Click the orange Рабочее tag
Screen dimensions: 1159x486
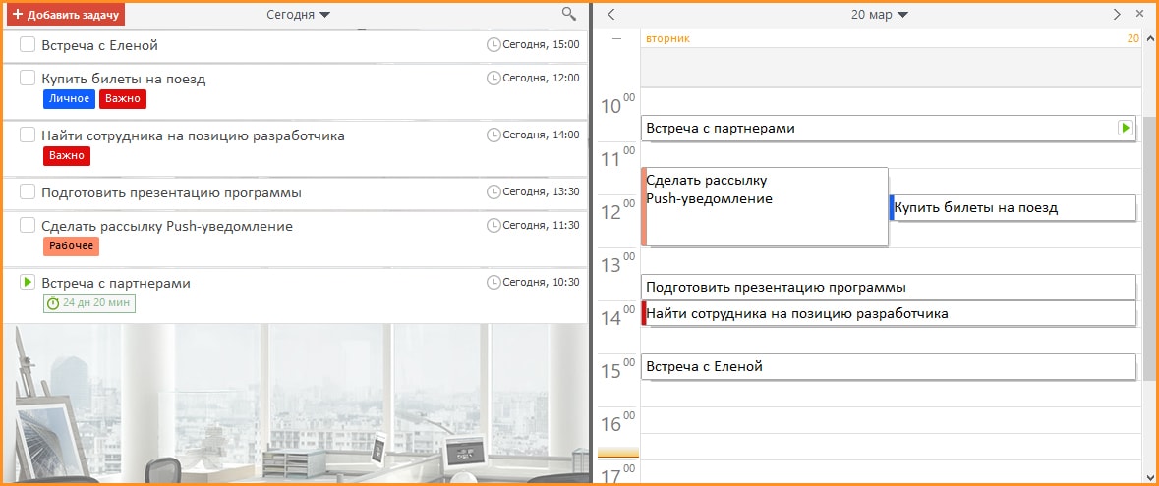point(71,246)
